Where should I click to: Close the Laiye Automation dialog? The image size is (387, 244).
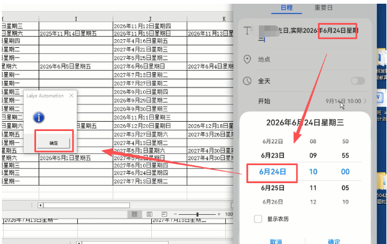tap(72, 96)
